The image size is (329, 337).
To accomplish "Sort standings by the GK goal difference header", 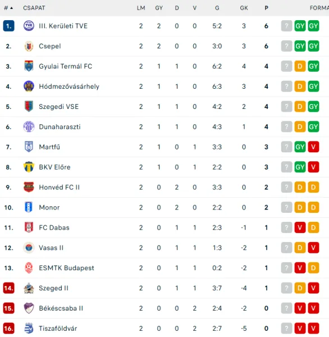I will [244, 8].
